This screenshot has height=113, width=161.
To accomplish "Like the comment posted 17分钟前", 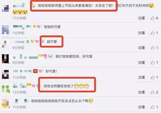I will 153,18.
